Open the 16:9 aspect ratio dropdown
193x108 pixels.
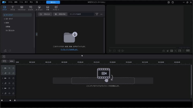[188, 51]
